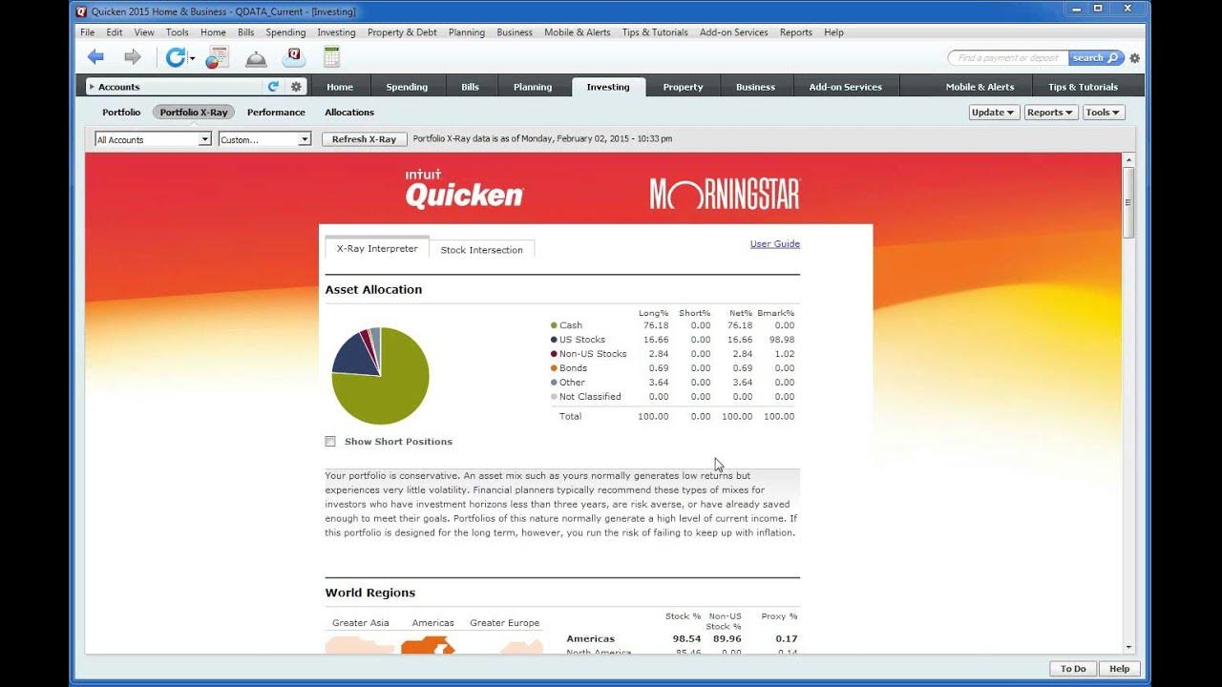Viewport: 1222px width, 687px height.
Task: Open the Reports dropdown button
Action: pyautogui.click(x=1051, y=113)
